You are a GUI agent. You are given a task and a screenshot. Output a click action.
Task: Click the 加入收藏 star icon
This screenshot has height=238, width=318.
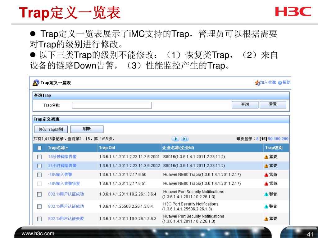tap(257, 83)
